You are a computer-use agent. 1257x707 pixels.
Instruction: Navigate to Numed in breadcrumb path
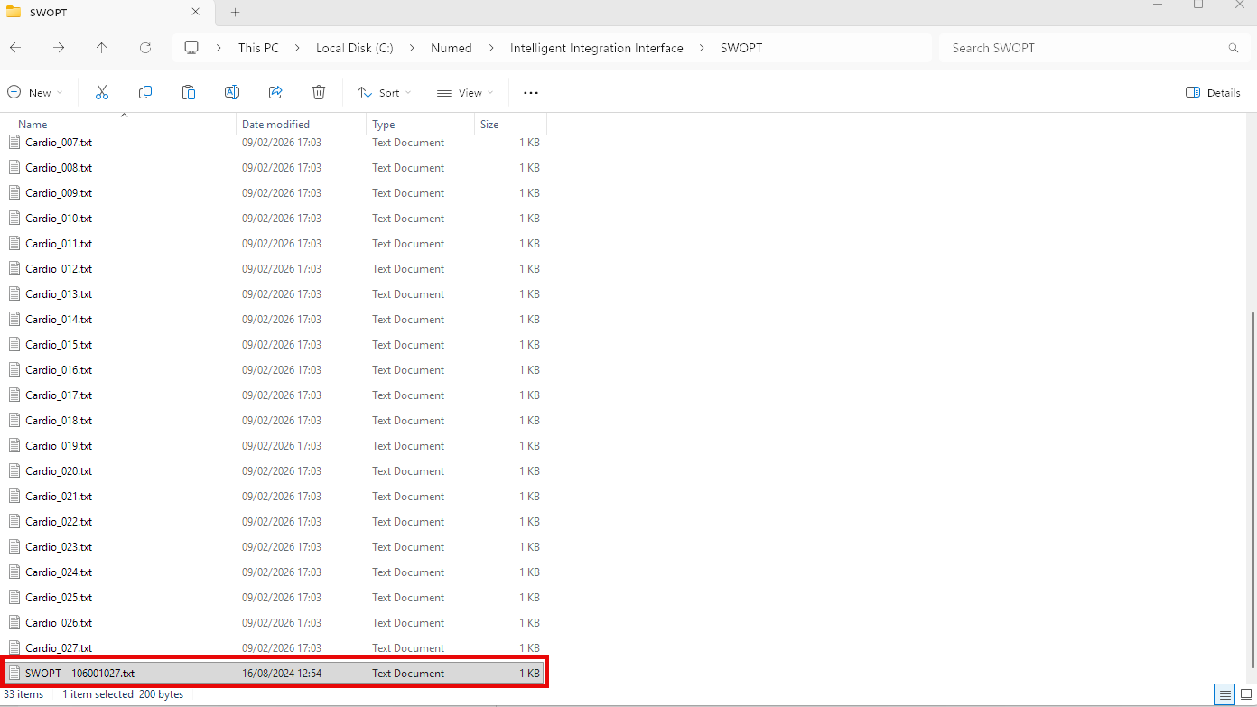451,48
